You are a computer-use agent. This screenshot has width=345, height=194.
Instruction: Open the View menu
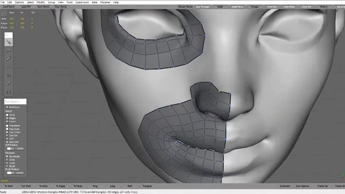coord(61,2)
